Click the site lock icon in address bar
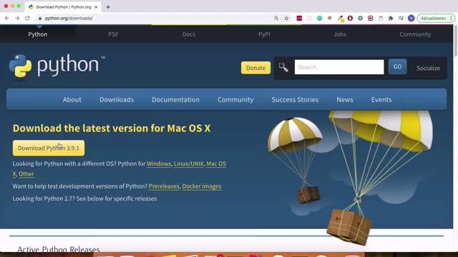The width and height of the screenshot is (458, 257). point(40,18)
